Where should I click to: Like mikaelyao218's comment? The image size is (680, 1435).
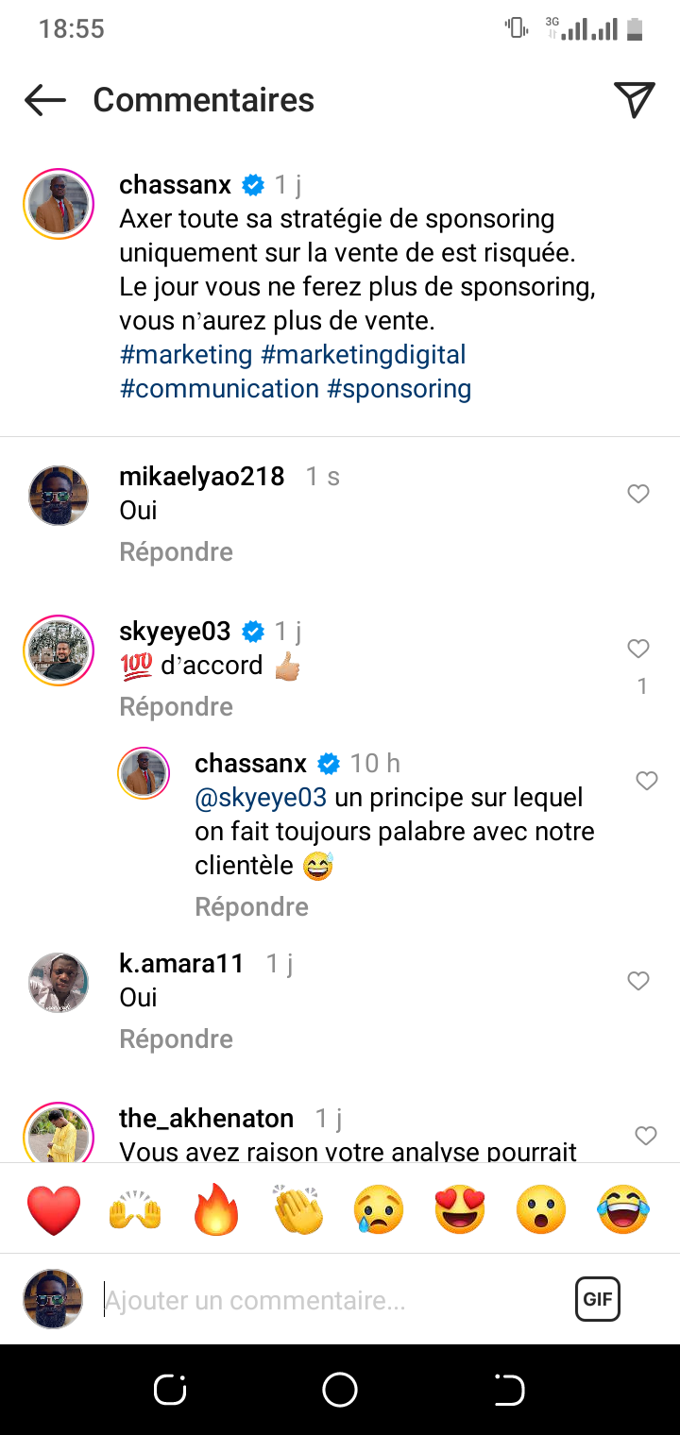[638, 494]
